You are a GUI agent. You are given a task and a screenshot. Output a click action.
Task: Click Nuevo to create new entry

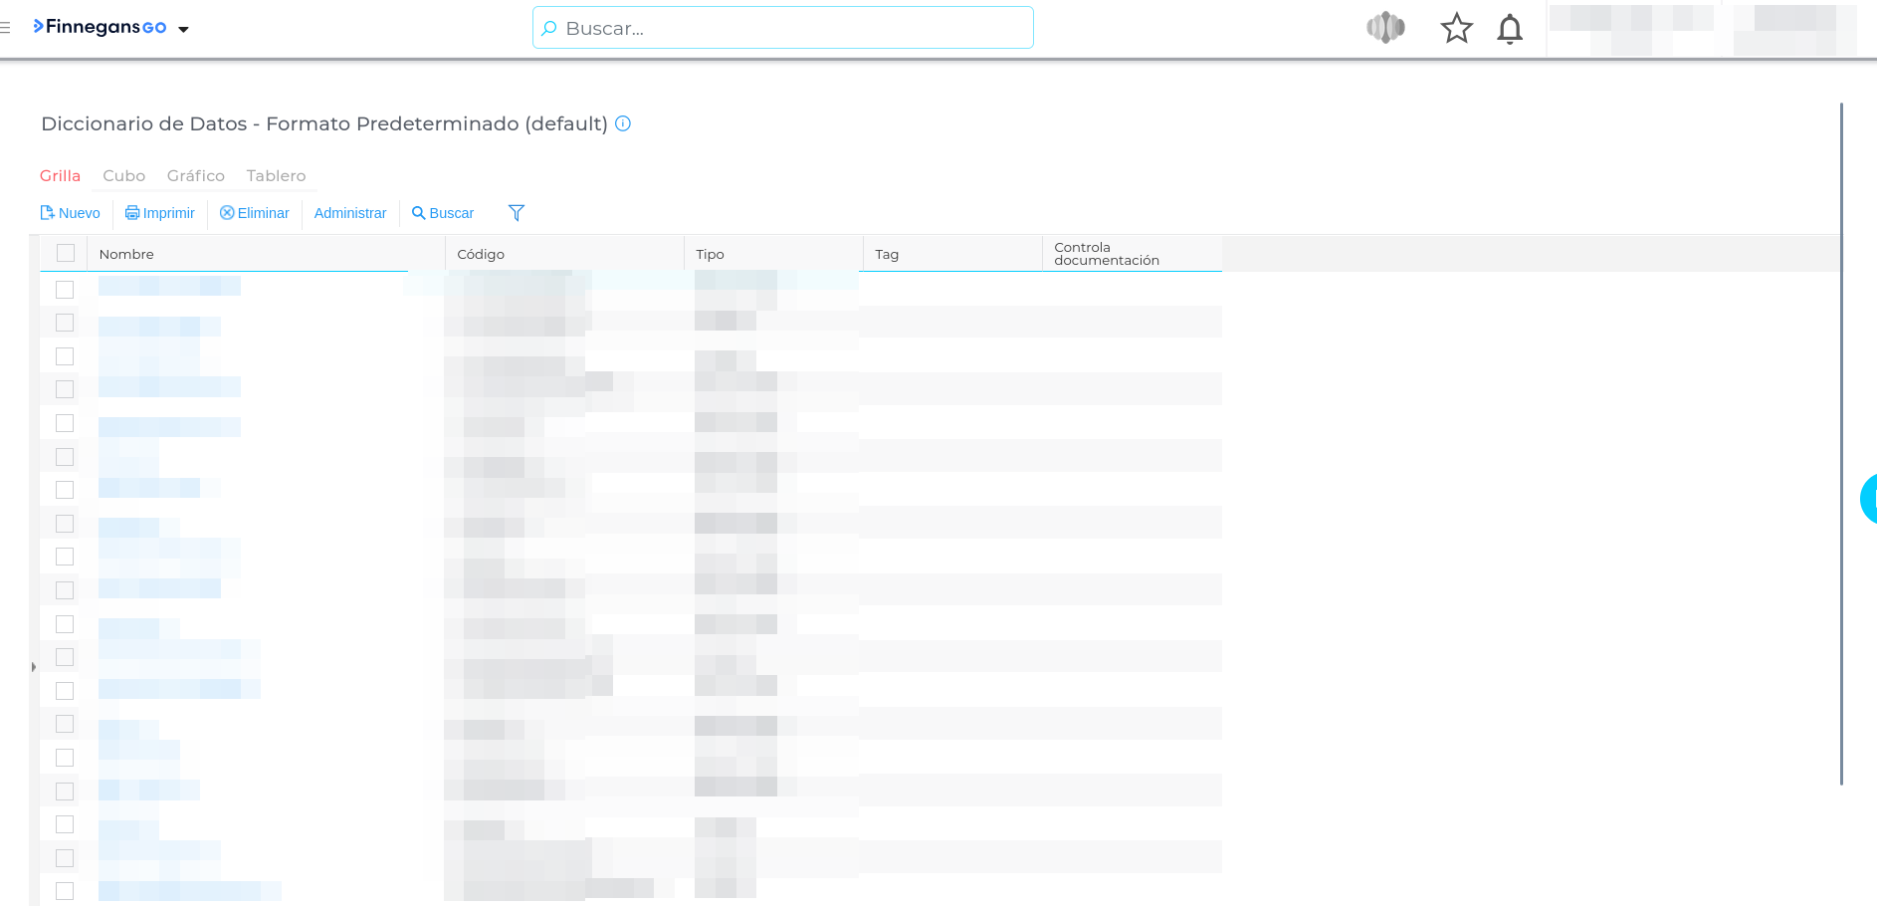point(70,213)
